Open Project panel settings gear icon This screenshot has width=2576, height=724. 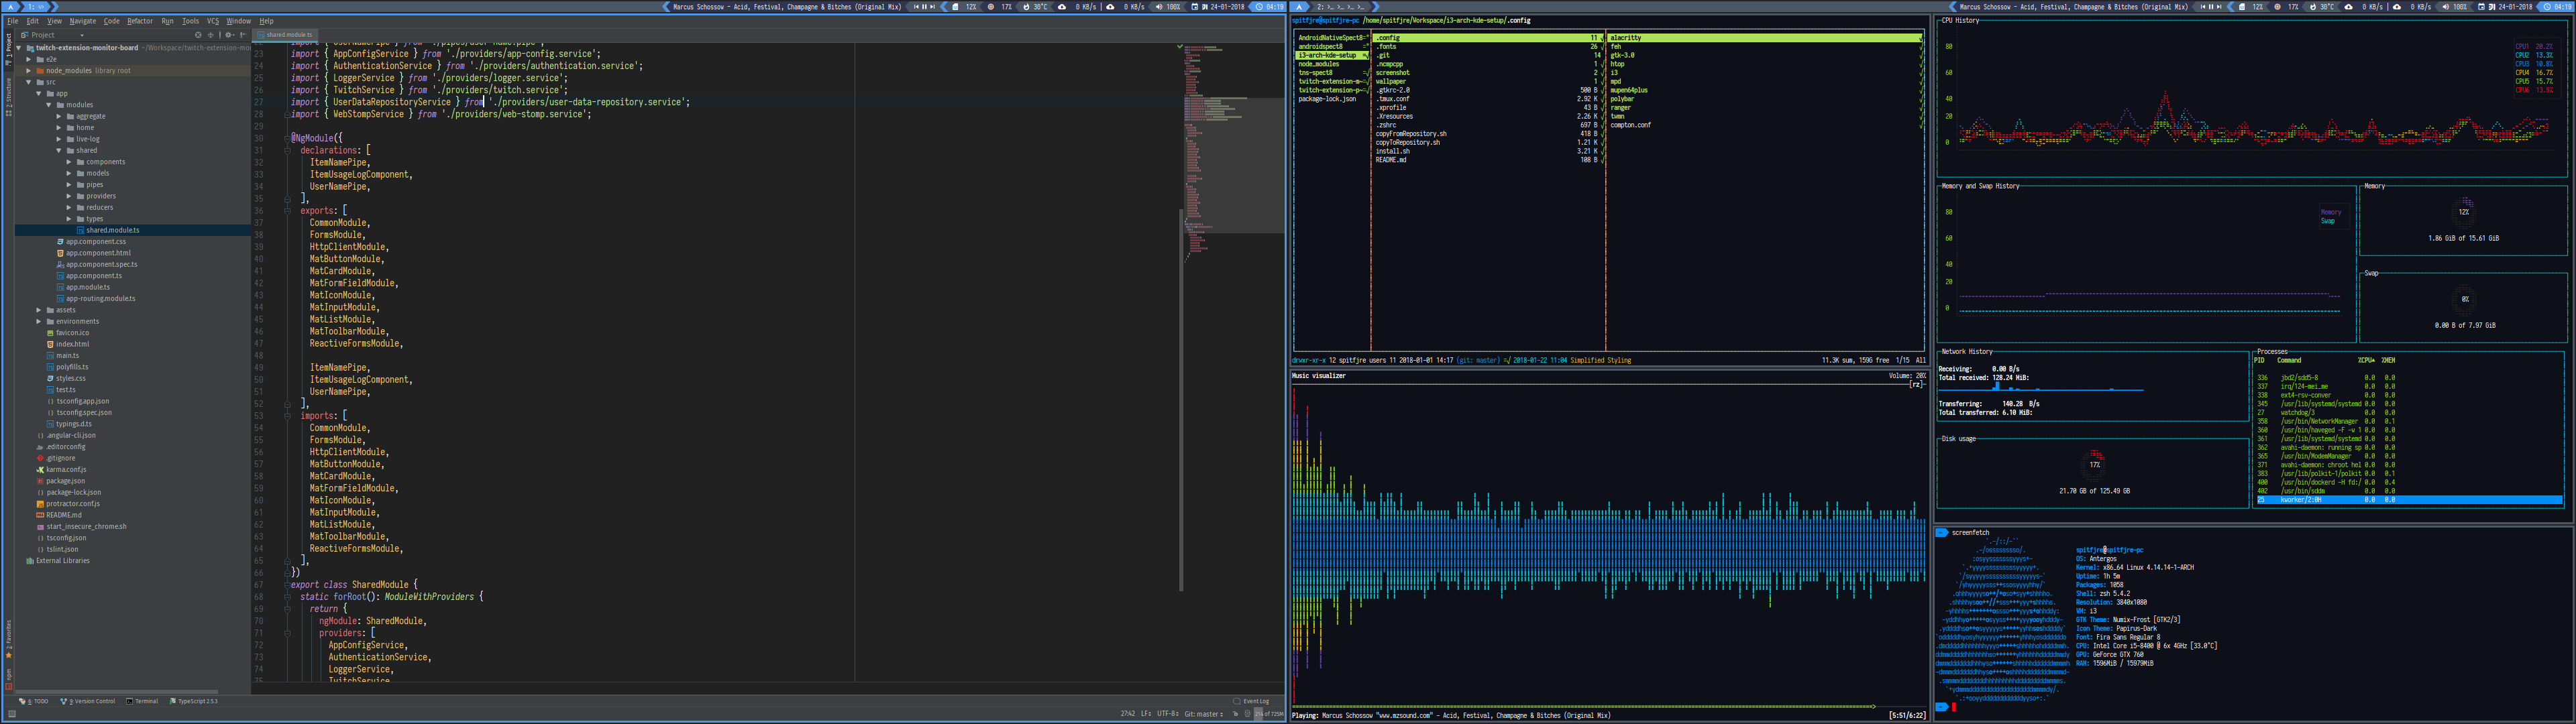click(229, 35)
